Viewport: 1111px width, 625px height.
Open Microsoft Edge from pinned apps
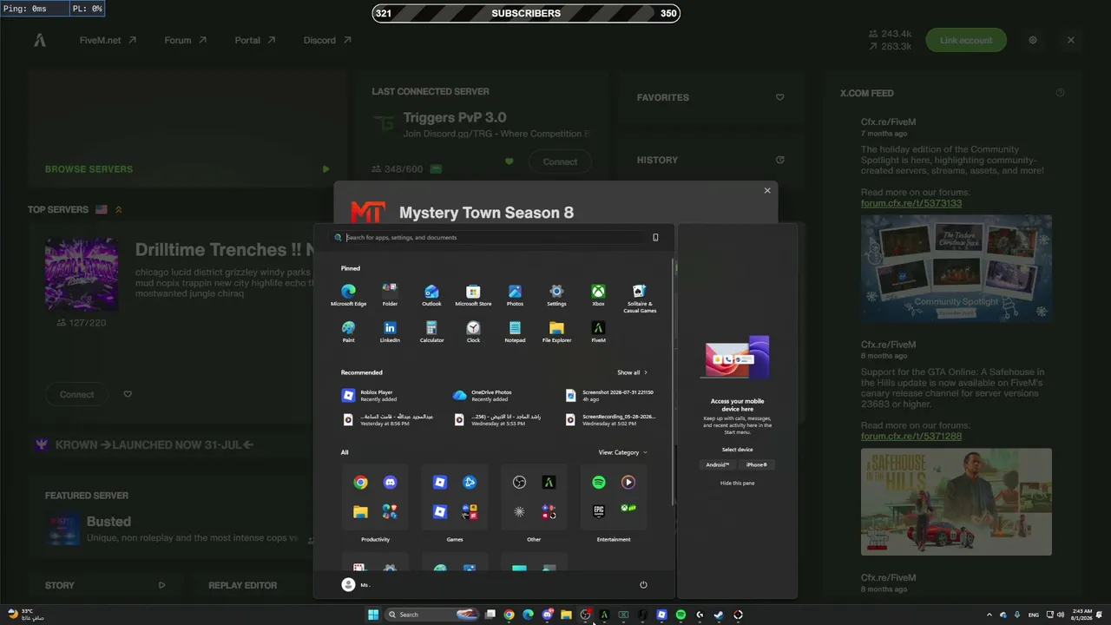point(348,295)
